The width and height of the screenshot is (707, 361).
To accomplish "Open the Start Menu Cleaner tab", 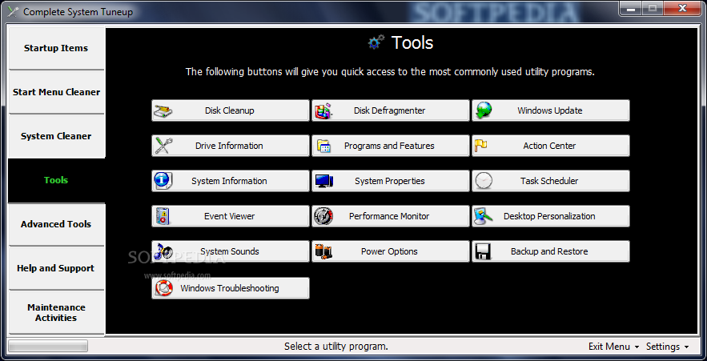I will [56, 92].
